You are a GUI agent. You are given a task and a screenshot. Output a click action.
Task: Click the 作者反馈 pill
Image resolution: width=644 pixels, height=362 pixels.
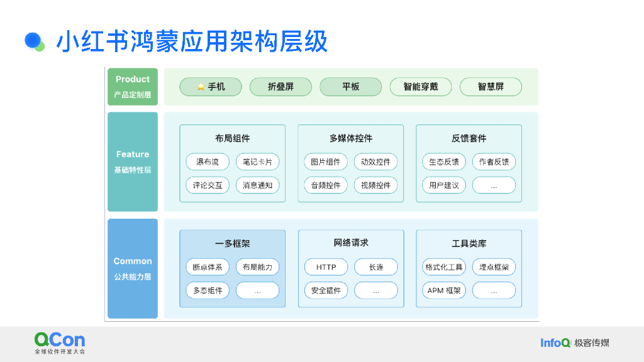494,162
